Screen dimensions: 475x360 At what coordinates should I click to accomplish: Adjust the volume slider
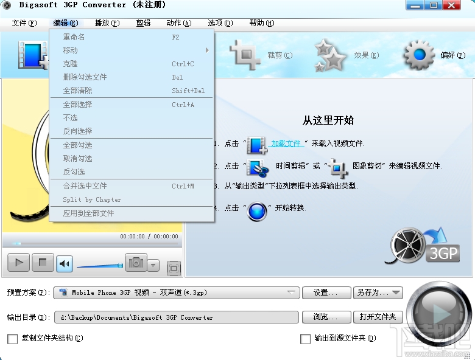coord(100,266)
